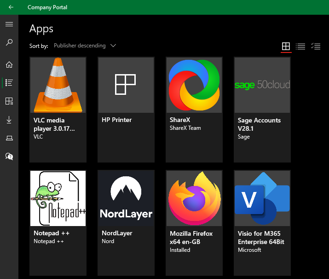Open VLC media player app tile
329x279 pixels.
click(58, 110)
